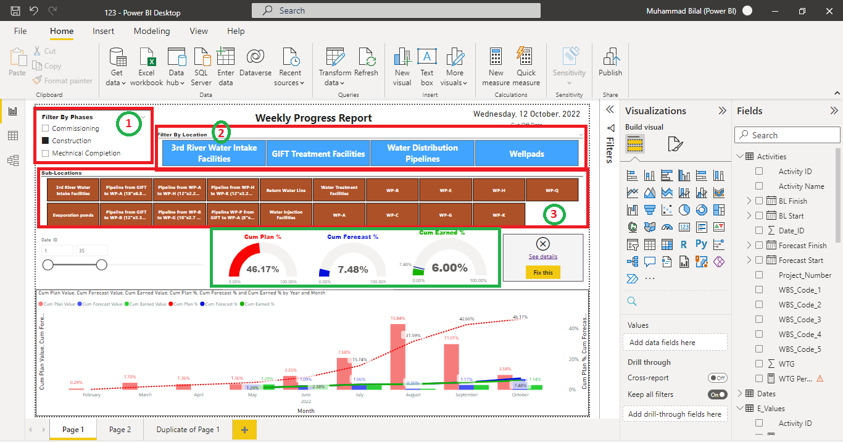
Task: Switch to Data view in left sidebar
Action: (13, 136)
